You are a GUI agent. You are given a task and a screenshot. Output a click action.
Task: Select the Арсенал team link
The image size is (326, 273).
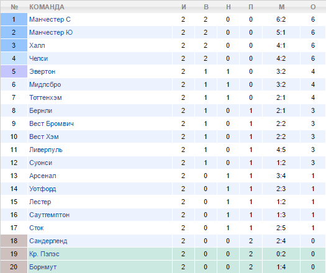[x=43, y=176]
